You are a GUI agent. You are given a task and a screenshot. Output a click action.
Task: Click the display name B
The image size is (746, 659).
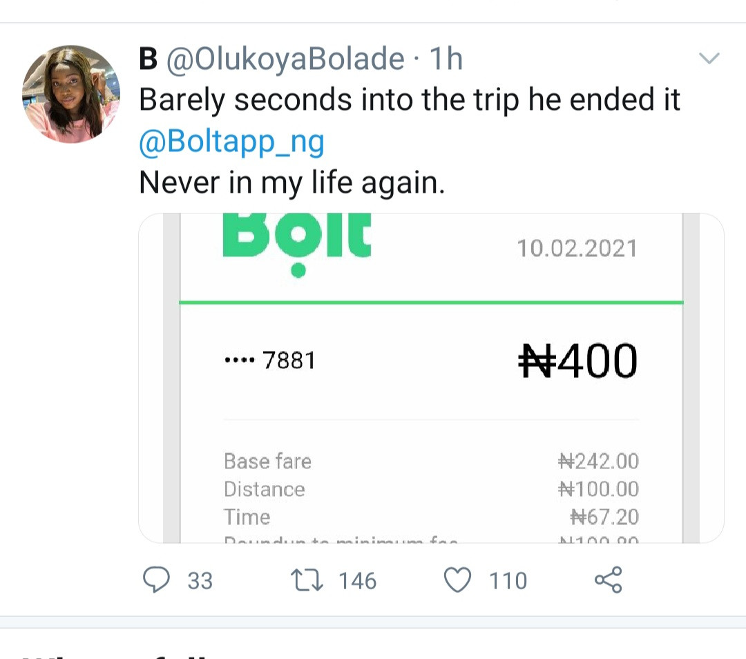[148, 59]
